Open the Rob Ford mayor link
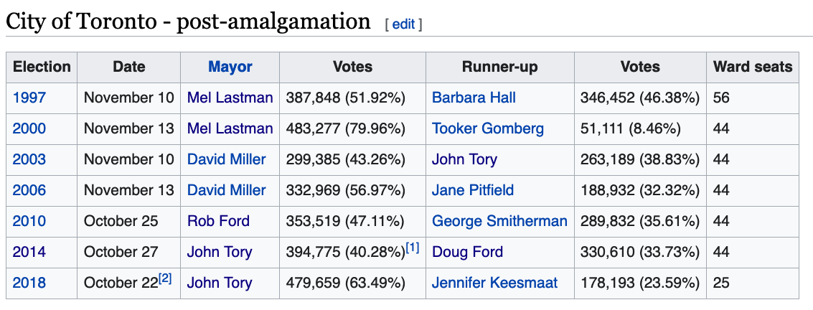Viewport: 813px width, 310px height. click(x=218, y=221)
